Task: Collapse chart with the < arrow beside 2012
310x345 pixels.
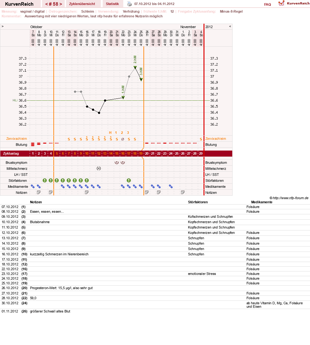Action: [230, 27]
